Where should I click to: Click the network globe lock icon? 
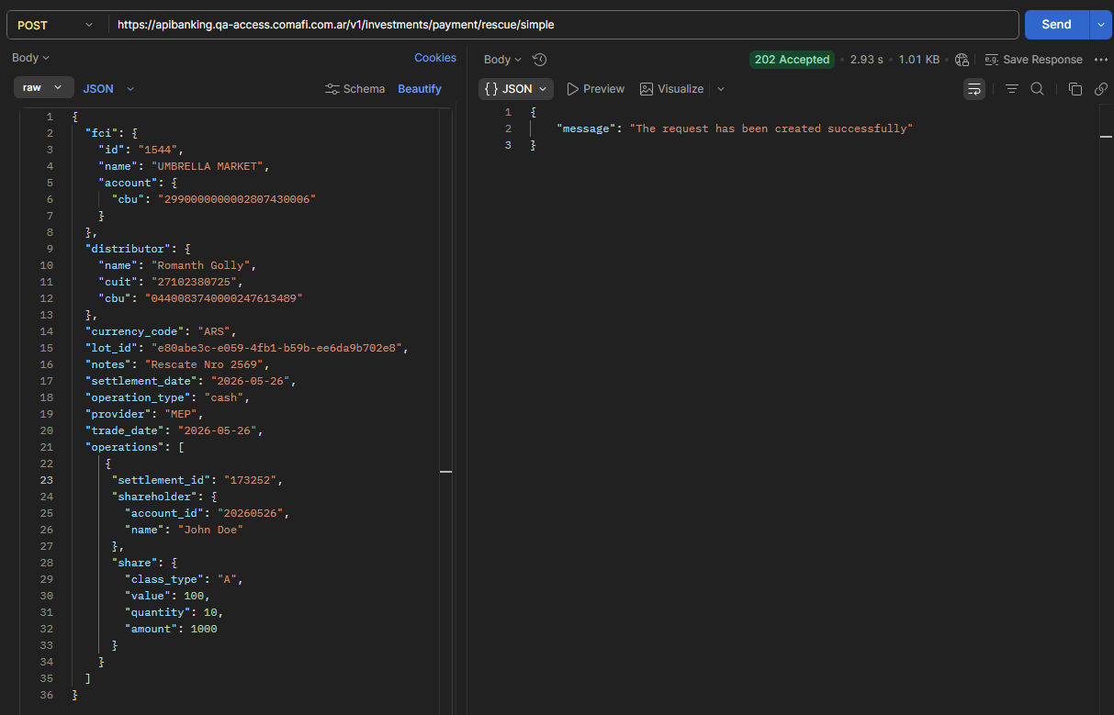coord(962,60)
